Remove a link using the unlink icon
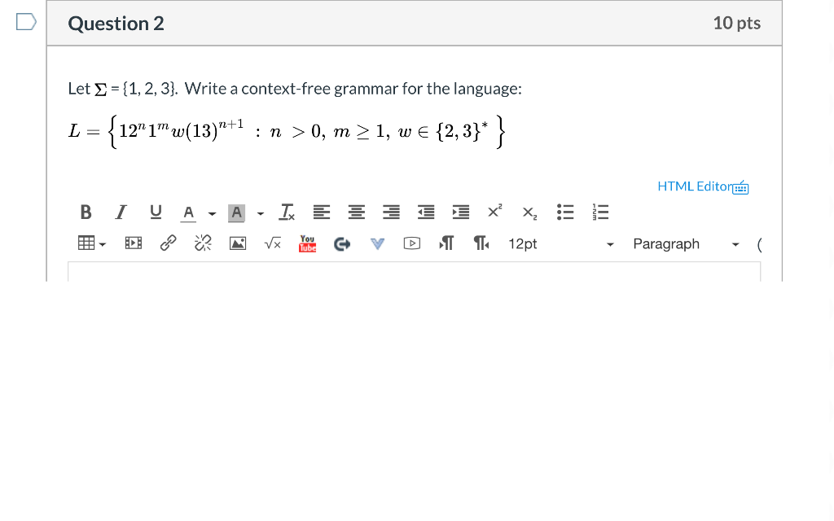Screen dimensions: 834x521 click(202, 243)
